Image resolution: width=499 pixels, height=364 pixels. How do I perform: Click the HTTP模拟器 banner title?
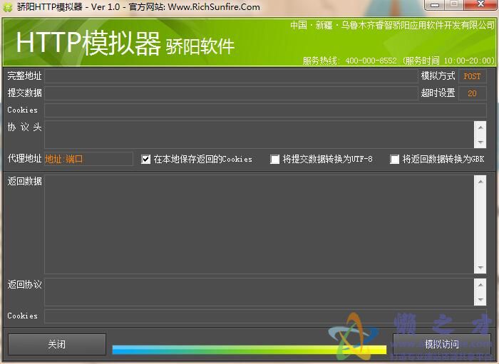(x=88, y=43)
